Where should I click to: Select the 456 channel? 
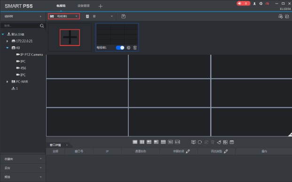coord(21,68)
